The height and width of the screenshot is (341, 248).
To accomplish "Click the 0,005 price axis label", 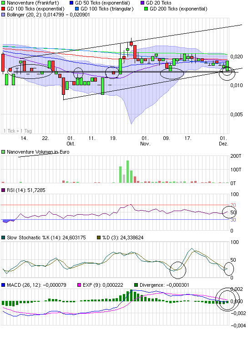I will pos(237,114).
